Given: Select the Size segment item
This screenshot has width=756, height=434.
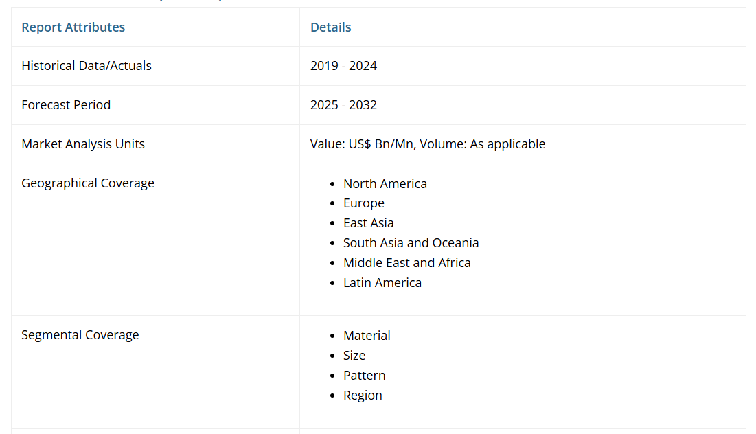Looking at the screenshot, I should [x=354, y=356].
